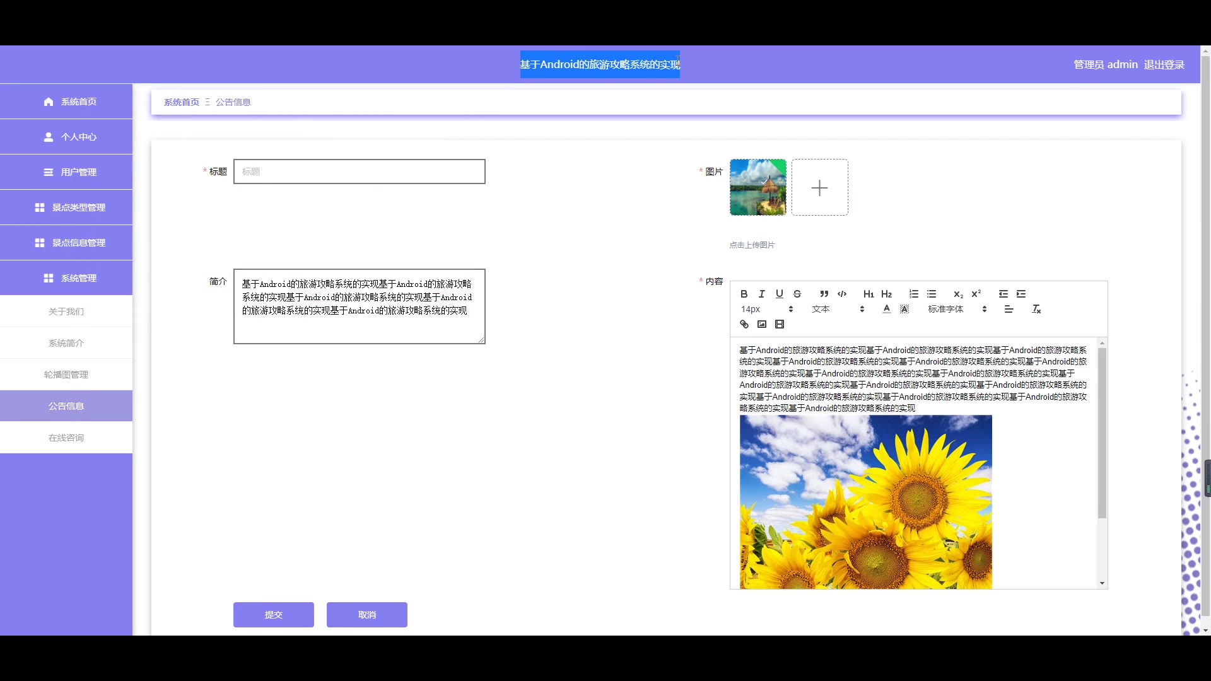
Task: Clear text formatting with the Tx icon
Action: [x=1036, y=309]
